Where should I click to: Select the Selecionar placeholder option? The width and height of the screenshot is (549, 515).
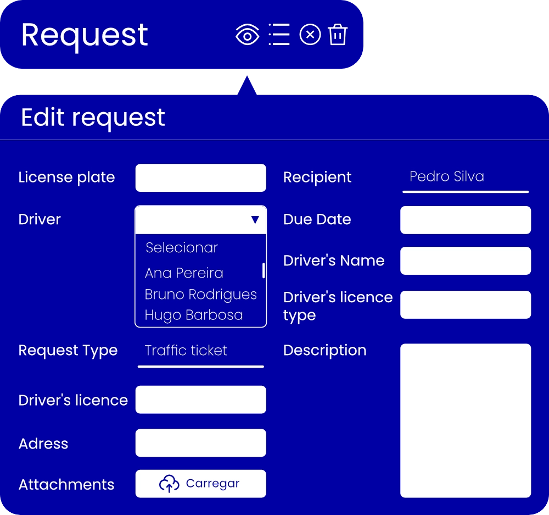(182, 248)
